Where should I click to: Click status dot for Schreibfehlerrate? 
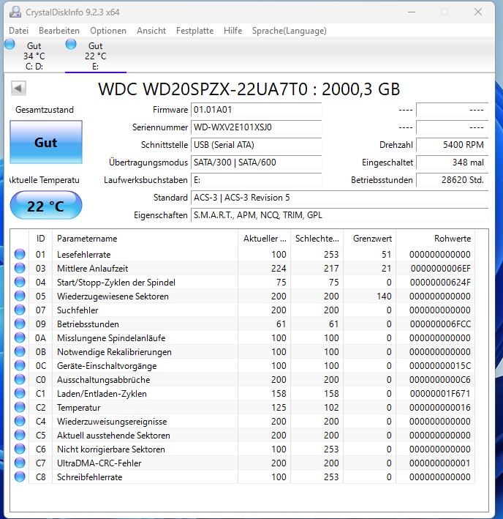(x=20, y=477)
